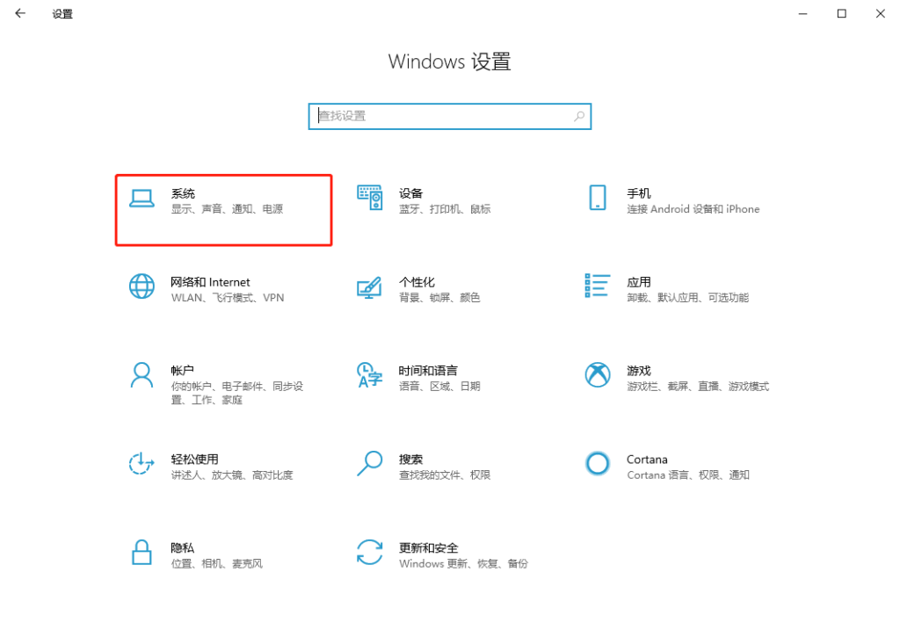Click the Accounts (帐户) person icon
This screenshot has height=623, width=900.
(142, 375)
